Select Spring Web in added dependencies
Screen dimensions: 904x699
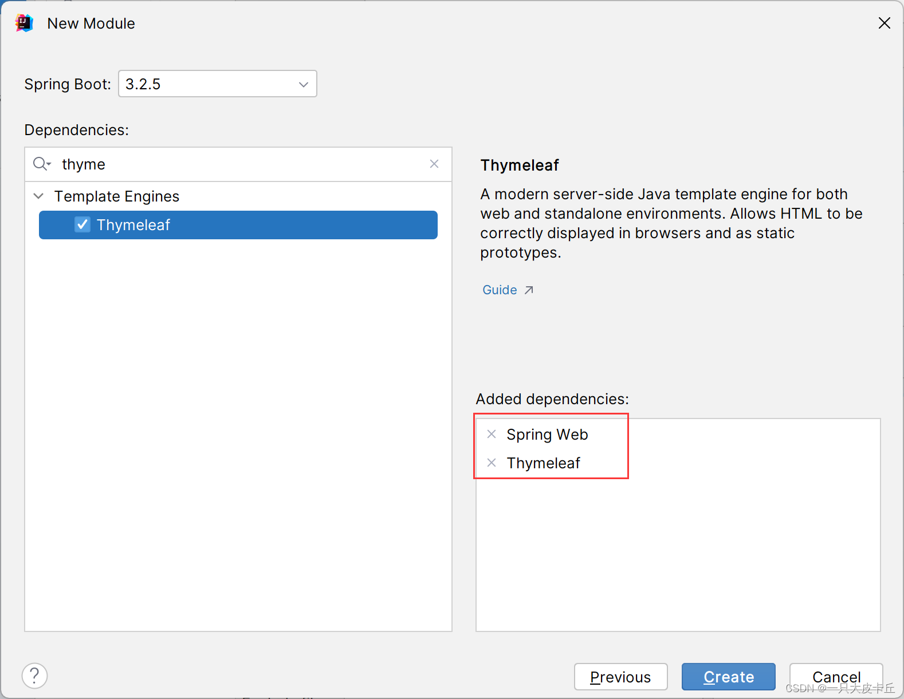click(x=547, y=435)
